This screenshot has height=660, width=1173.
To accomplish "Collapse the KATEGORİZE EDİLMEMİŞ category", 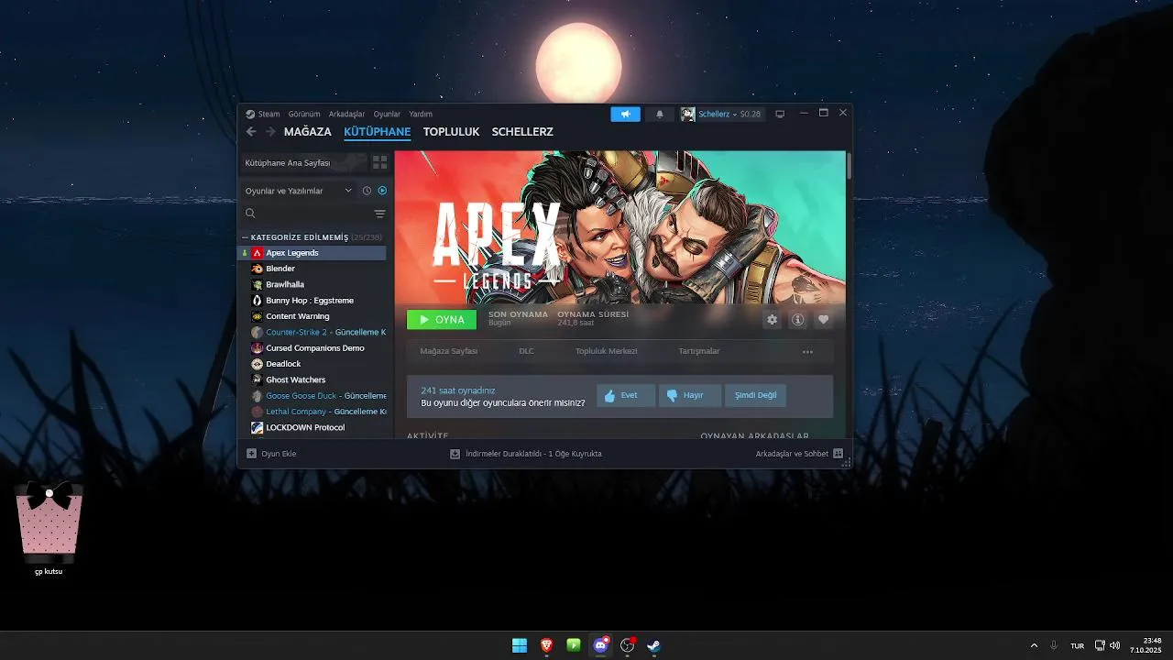I will click(x=246, y=237).
